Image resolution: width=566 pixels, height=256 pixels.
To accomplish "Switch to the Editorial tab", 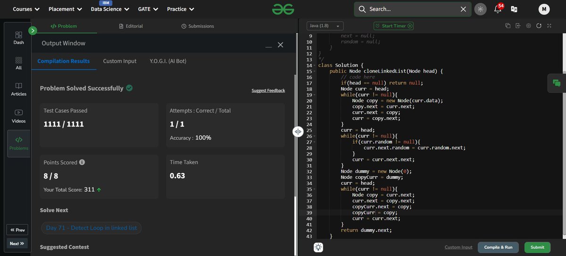I will [131, 26].
